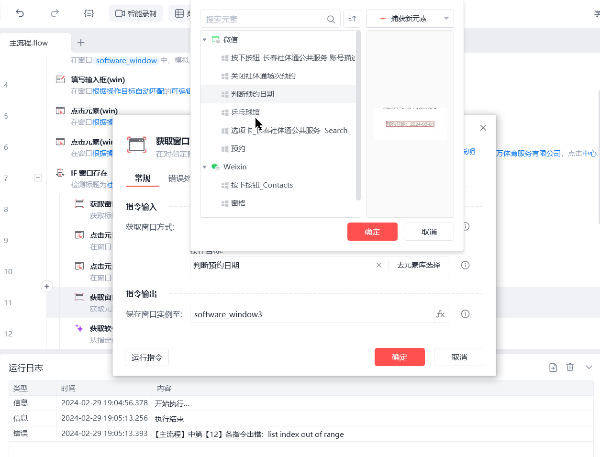
Task: Click the search magnifier in element search
Action: 331,19
